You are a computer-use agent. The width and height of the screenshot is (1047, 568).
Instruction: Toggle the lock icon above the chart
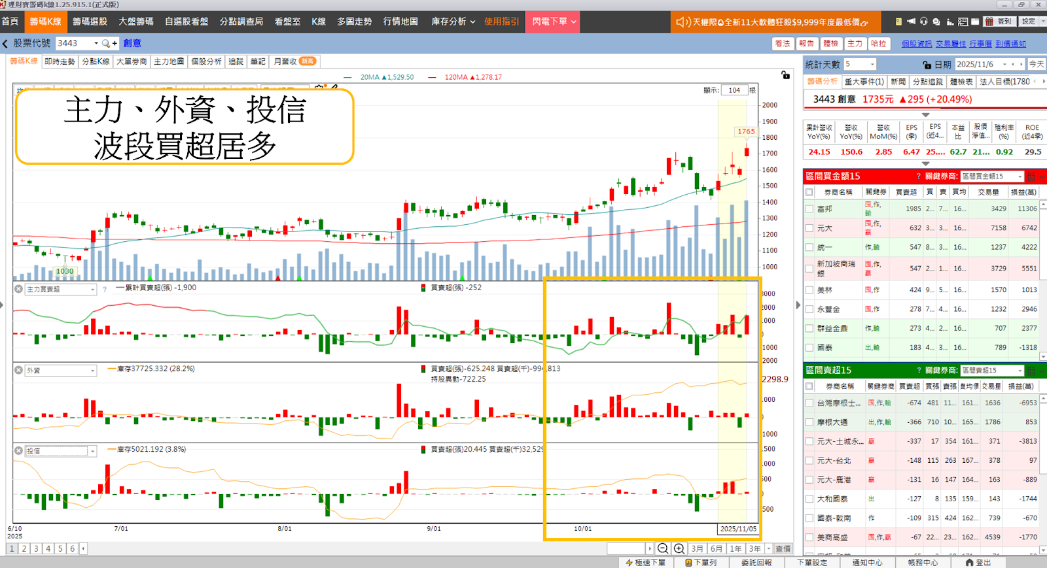tap(785, 75)
